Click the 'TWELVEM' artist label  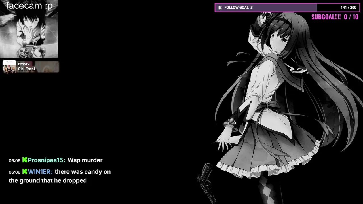[x=24, y=64]
